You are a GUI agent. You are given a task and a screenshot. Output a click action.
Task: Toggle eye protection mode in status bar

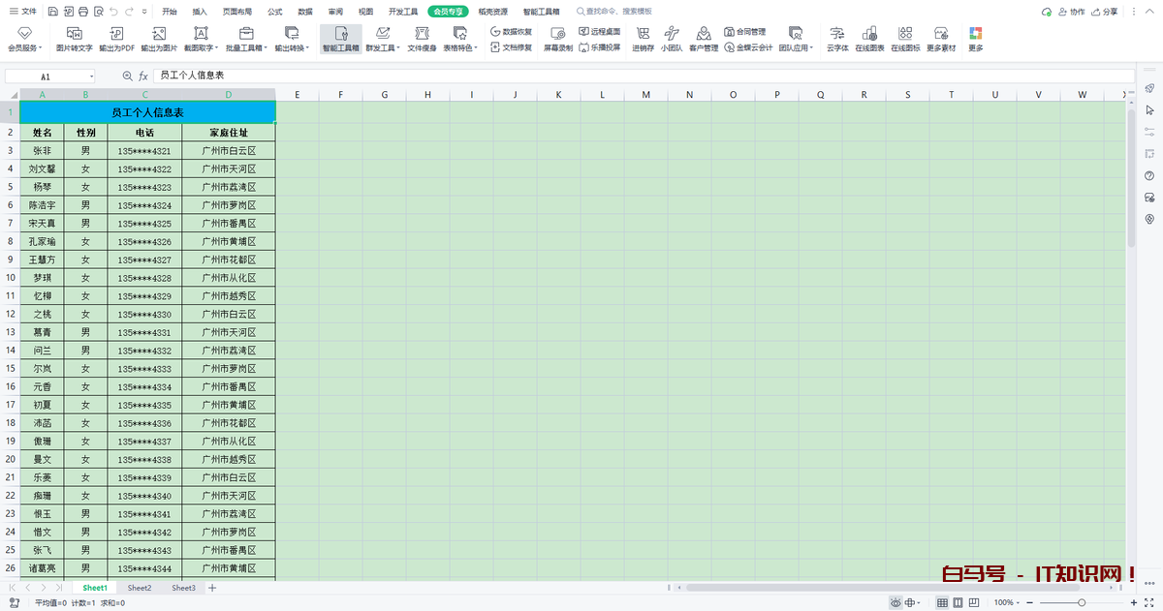point(896,603)
